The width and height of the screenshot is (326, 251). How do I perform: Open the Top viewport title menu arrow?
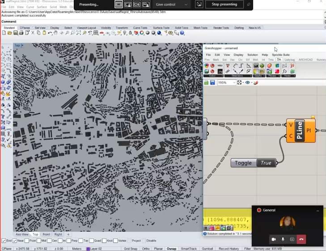click(x=21, y=45)
